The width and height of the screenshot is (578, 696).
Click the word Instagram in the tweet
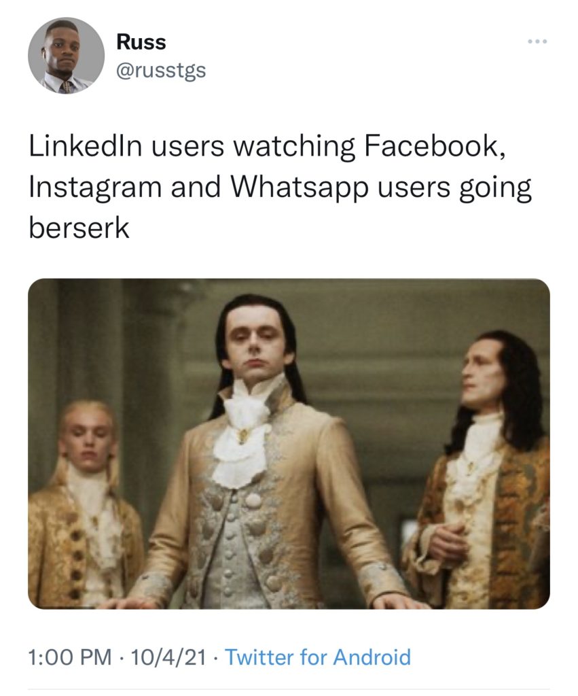coord(95,188)
